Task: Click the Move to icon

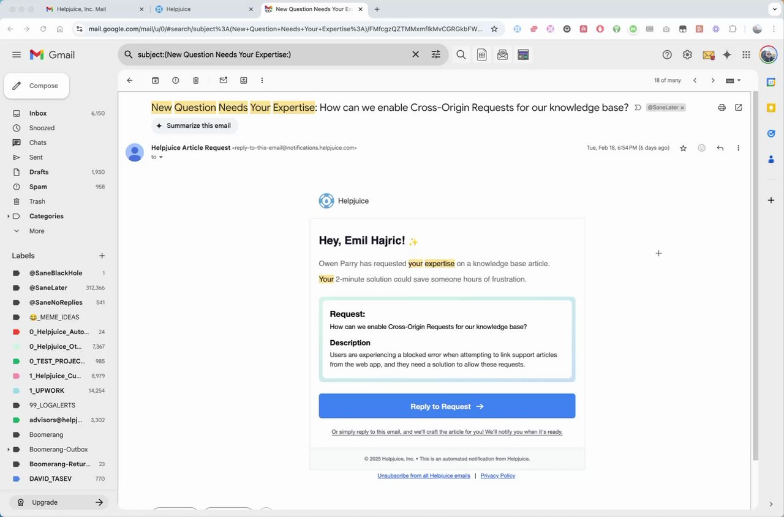Action: 244,80
